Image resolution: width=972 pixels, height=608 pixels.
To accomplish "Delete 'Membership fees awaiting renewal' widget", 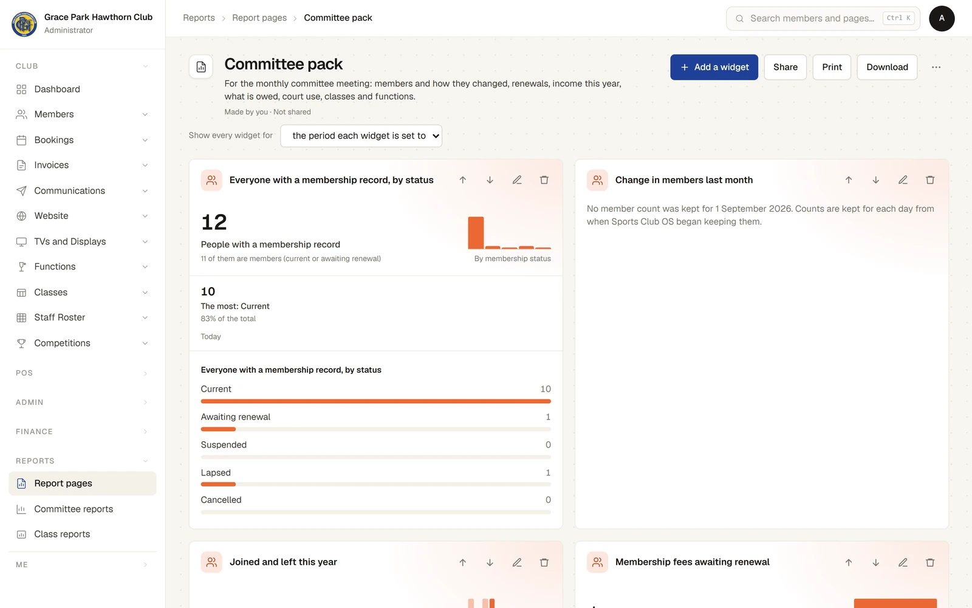I will tap(930, 562).
